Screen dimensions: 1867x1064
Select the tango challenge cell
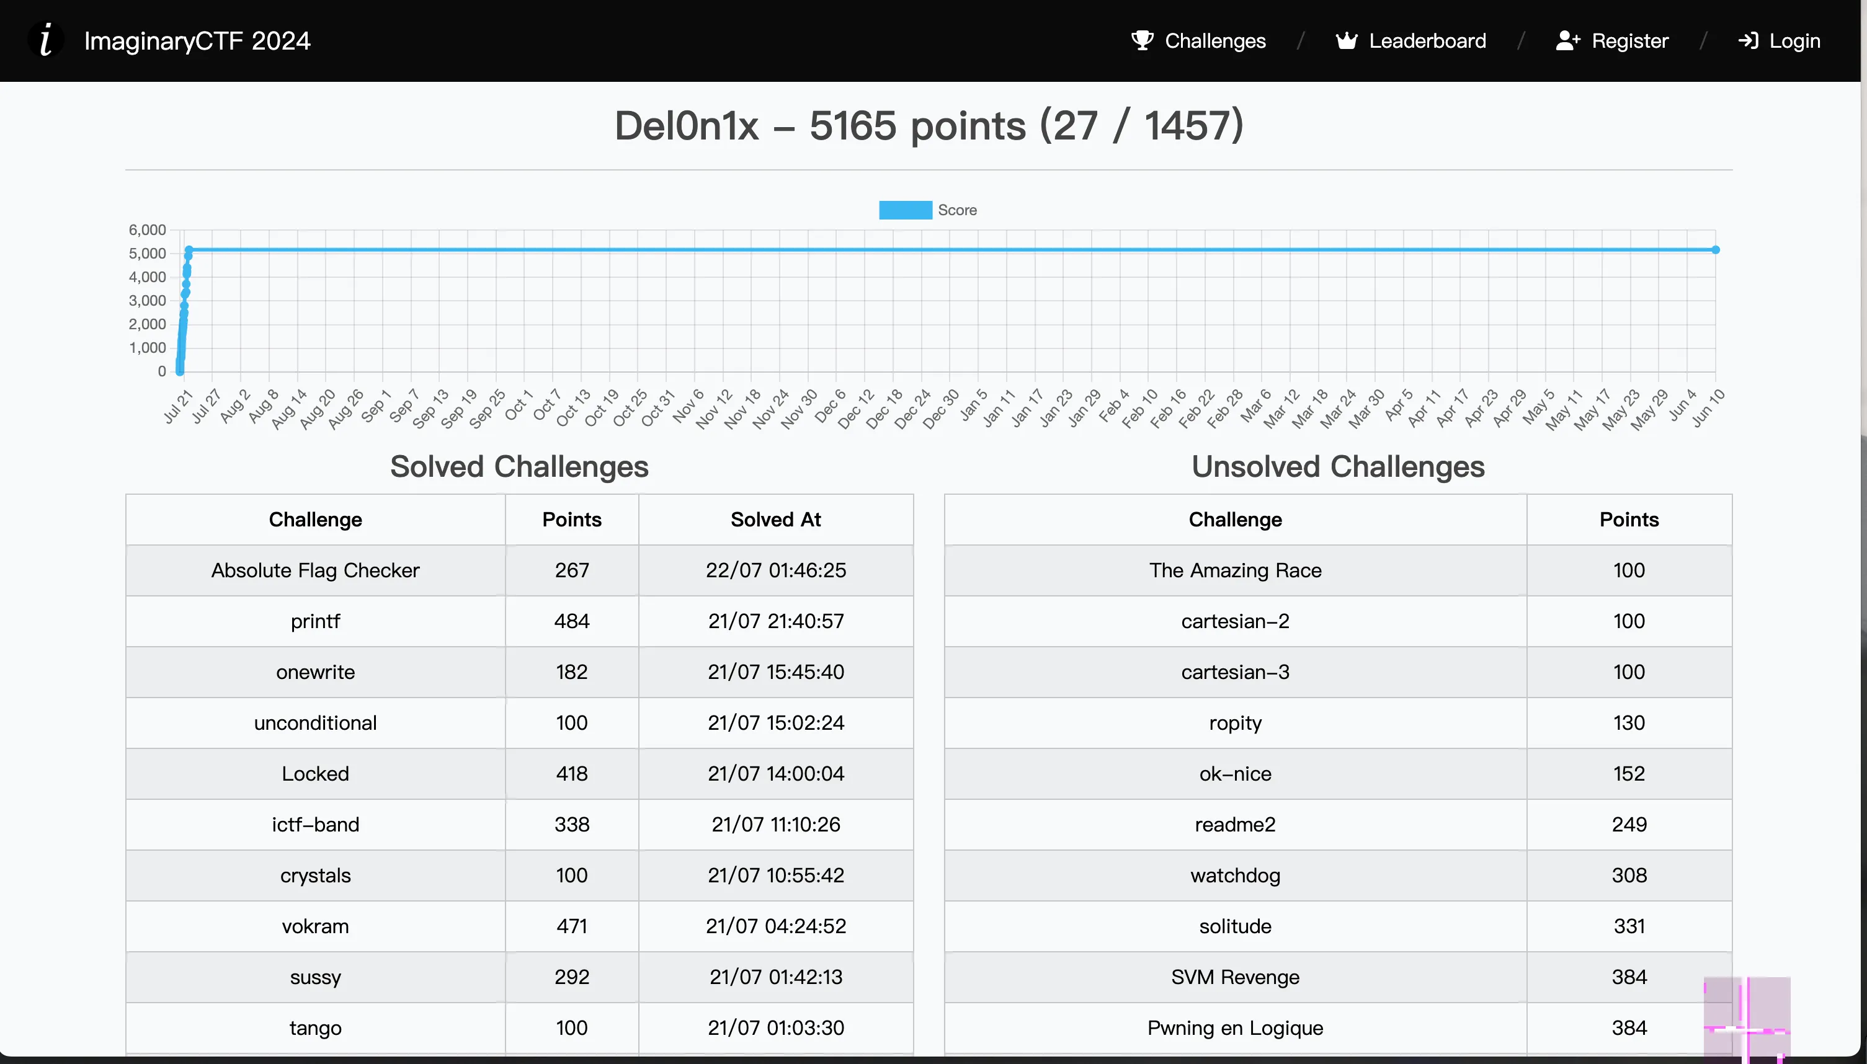pyautogui.click(x=315, y=1027)
